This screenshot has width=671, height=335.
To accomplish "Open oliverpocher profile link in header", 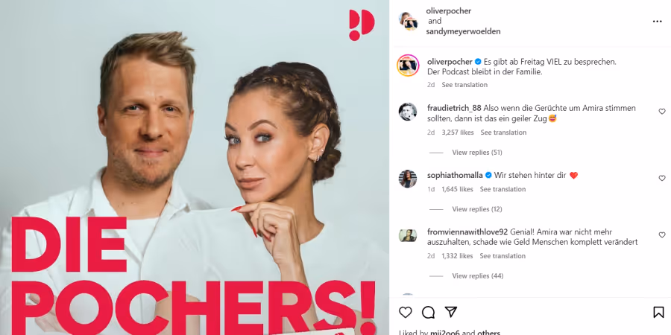I will coord(449,11).
